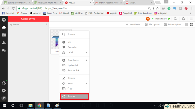Select Remove link in the context menu

click(x=74, y=70)
